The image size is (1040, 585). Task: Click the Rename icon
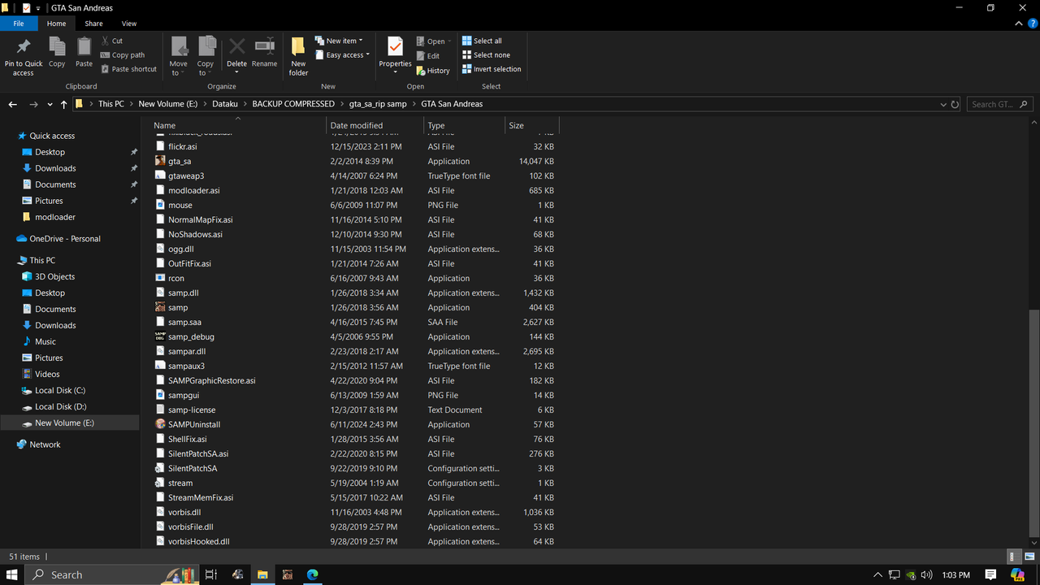pyautogui.click(x=265, y=45)
